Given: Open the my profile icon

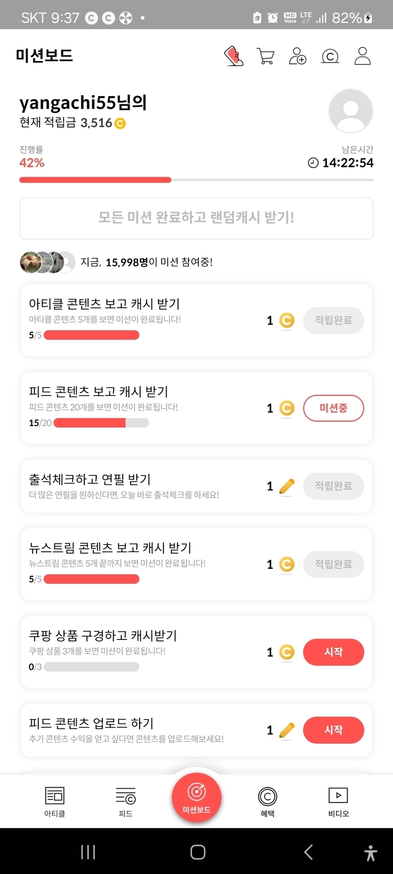Looking at the screenshot, I should point(362,56).
